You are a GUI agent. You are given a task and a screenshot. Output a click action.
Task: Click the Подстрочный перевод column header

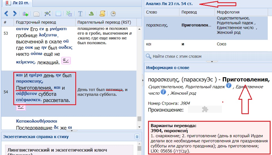[36, 22]
